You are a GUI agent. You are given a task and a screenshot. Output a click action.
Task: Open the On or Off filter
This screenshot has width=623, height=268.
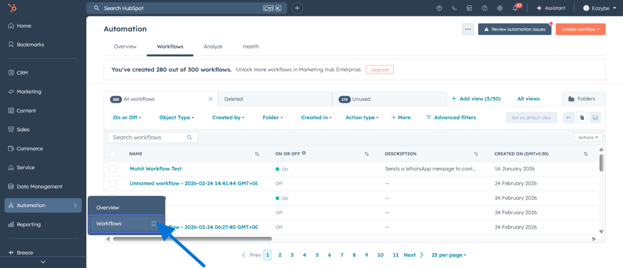tap(127, 117)
